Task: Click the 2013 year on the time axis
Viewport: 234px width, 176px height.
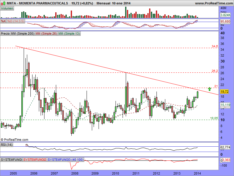Action: (177, 173)
